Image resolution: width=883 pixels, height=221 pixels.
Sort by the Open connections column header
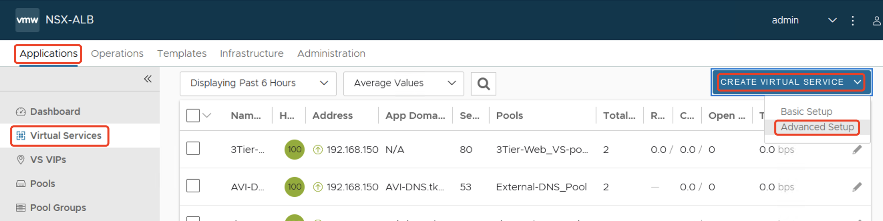pyautogui.click(x=727, y=116)
